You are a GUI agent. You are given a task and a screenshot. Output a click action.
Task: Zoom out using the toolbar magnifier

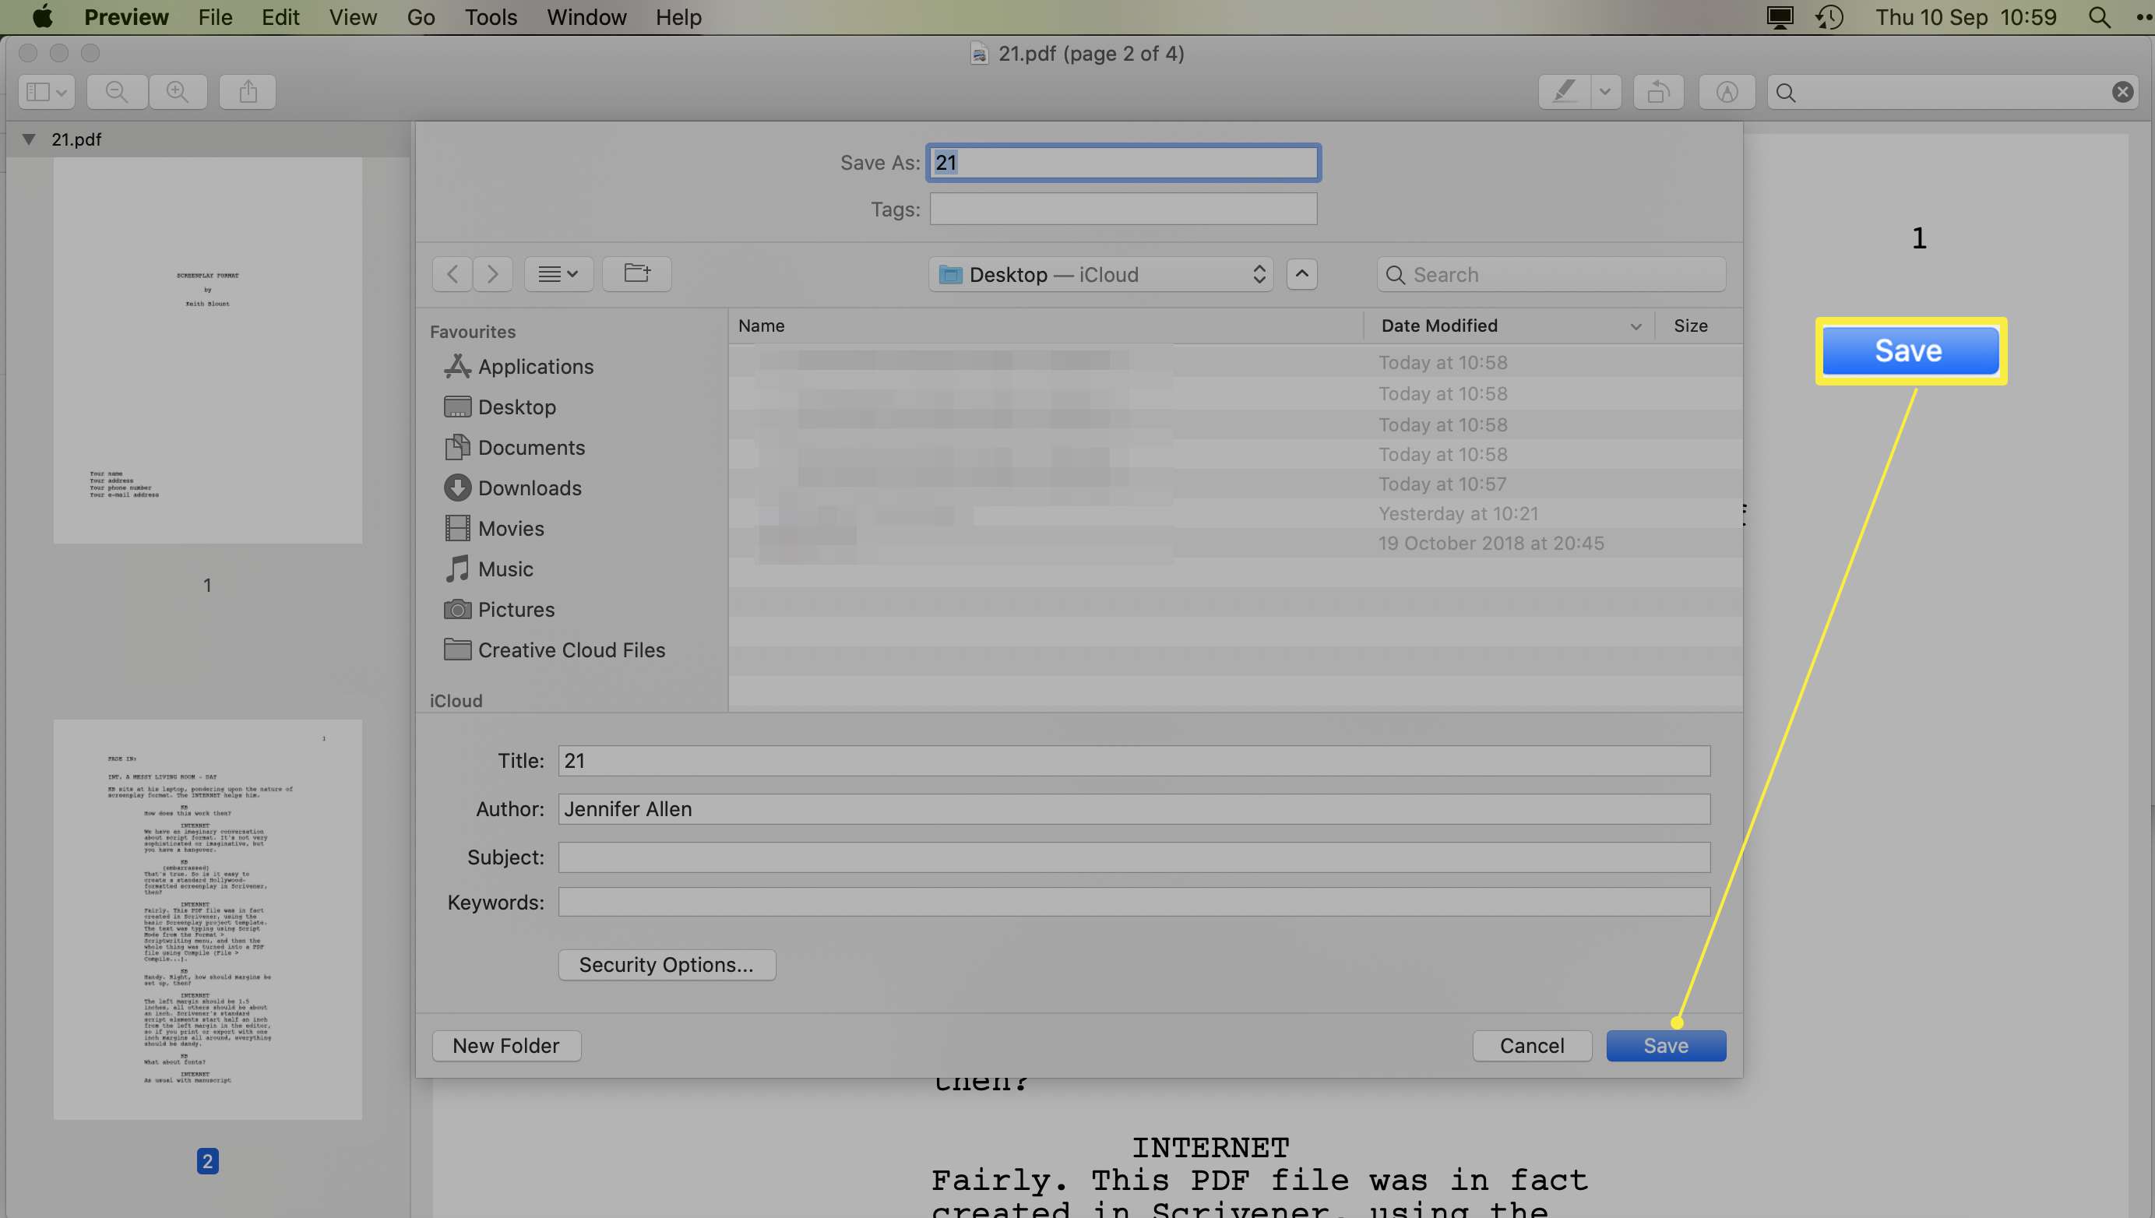pos(117,92)
